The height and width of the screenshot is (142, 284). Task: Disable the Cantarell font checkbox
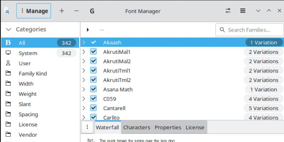(x=93, y=108)
